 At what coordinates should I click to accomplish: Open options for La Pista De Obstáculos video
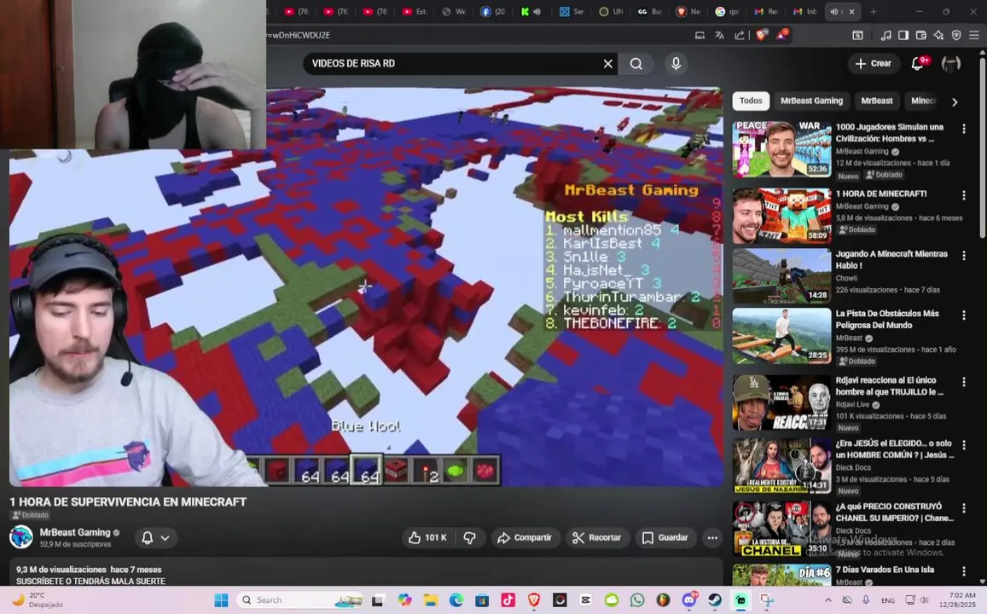pos(964,316)
